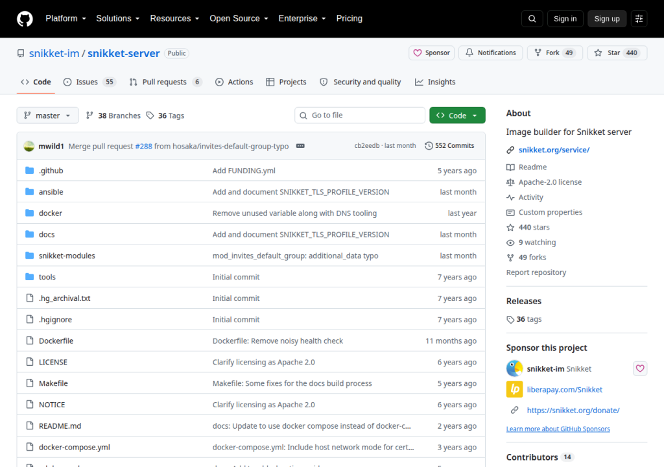Expand the Open Source menu

tap(239, 19)
